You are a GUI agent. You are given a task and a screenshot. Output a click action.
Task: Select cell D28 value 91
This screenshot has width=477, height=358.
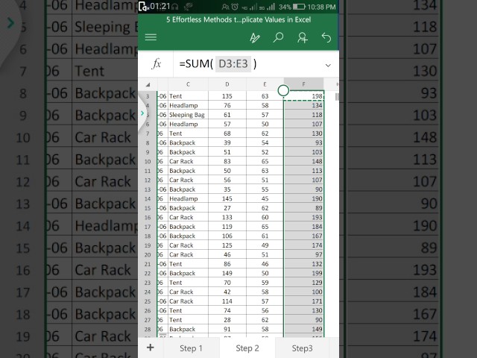[x=227, y=329]
